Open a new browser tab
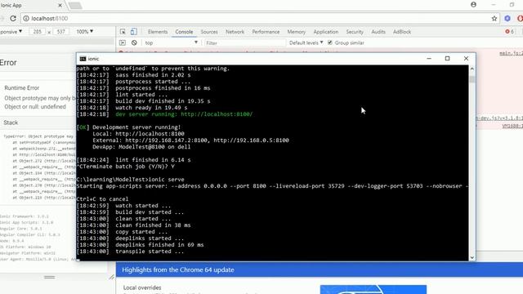The height and width of the screenshot is (294, 523). [75, 6]
